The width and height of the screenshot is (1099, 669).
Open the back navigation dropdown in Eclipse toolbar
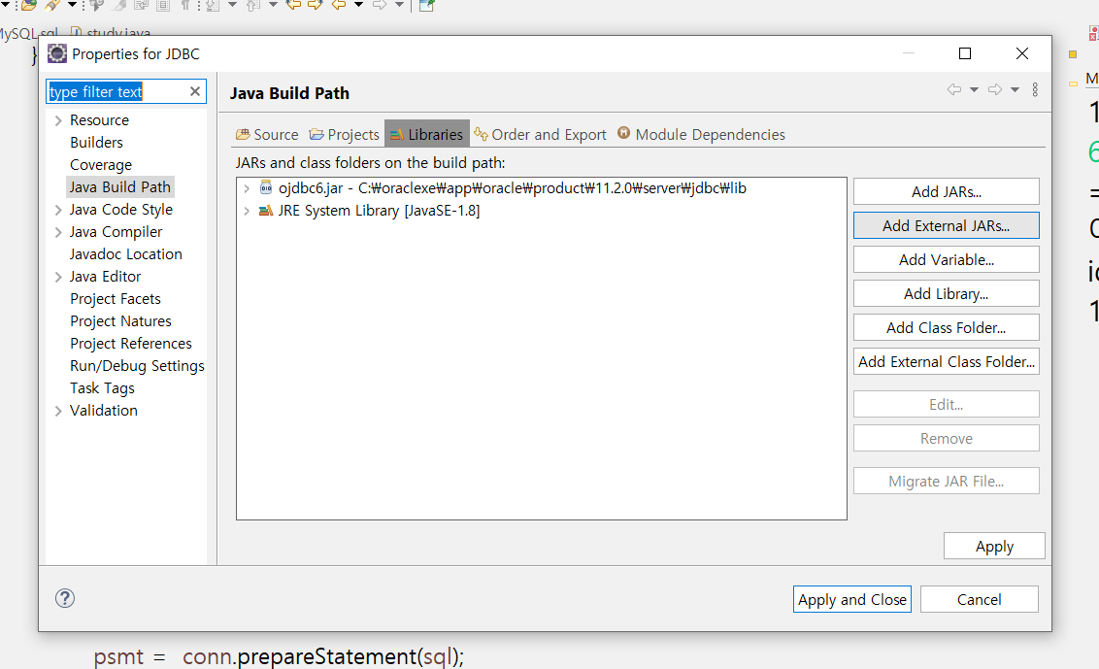(x=359, y=5)
